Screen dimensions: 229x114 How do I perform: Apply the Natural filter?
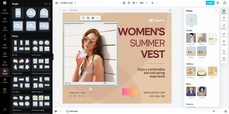coord(202,38)
